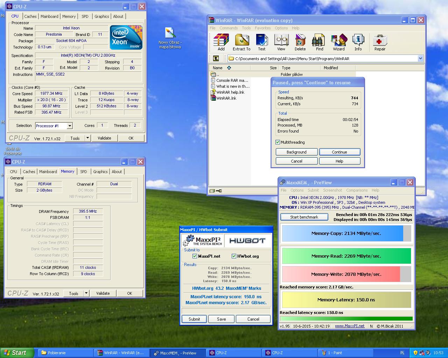
Task: Click Save in HWbot Submit dialog
Action: [x=221, y=319]
